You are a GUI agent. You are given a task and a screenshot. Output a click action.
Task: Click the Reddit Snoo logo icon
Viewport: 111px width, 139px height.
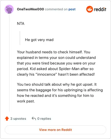click(x=89, y=9)
